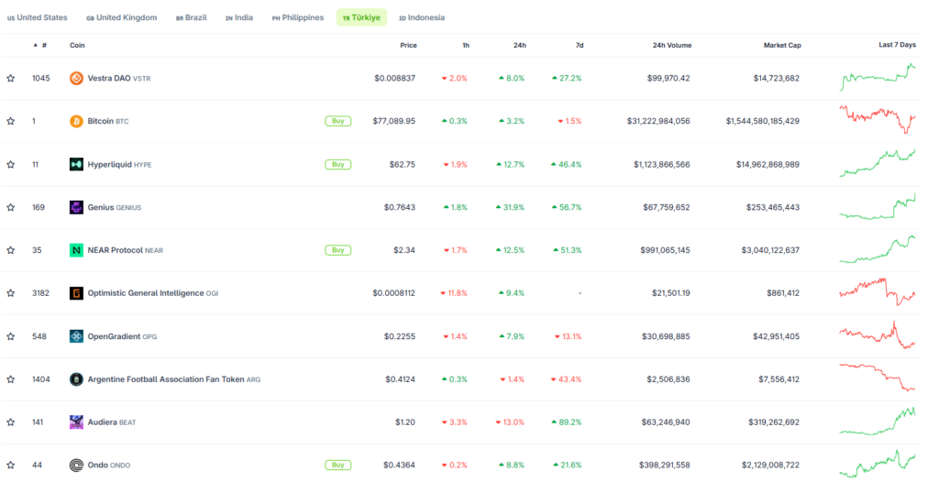Click the Buy button for Bitcoin

coord(337,121)
